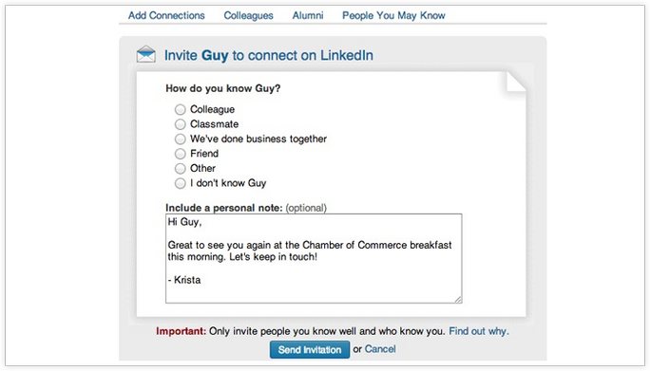Open the Alumni tab
Image resolution: width=650 pixels, height=371 pixels.
(308, 16)
